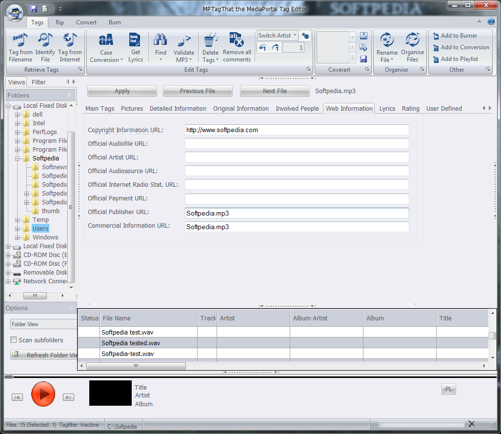501x434 pixels.
Task: Go to Next File
Action: [275, 91]
